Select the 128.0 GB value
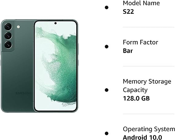The image size is (175, 140). [136, 98]
